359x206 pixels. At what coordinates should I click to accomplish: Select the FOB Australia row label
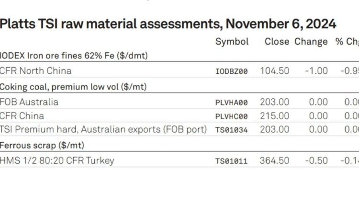pos(29,102)
